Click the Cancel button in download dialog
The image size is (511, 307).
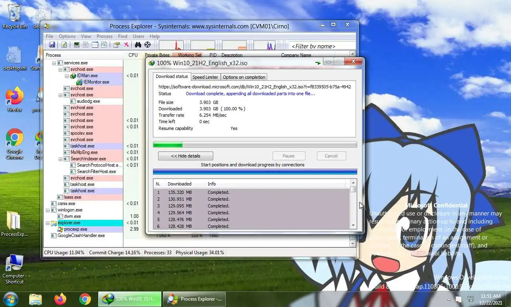[x=331, y=156]
